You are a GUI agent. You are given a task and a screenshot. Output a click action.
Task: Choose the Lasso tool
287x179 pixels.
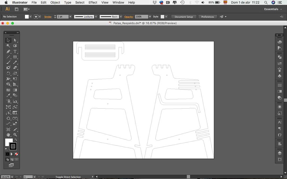pyautogui.click(x=15, y=46)
